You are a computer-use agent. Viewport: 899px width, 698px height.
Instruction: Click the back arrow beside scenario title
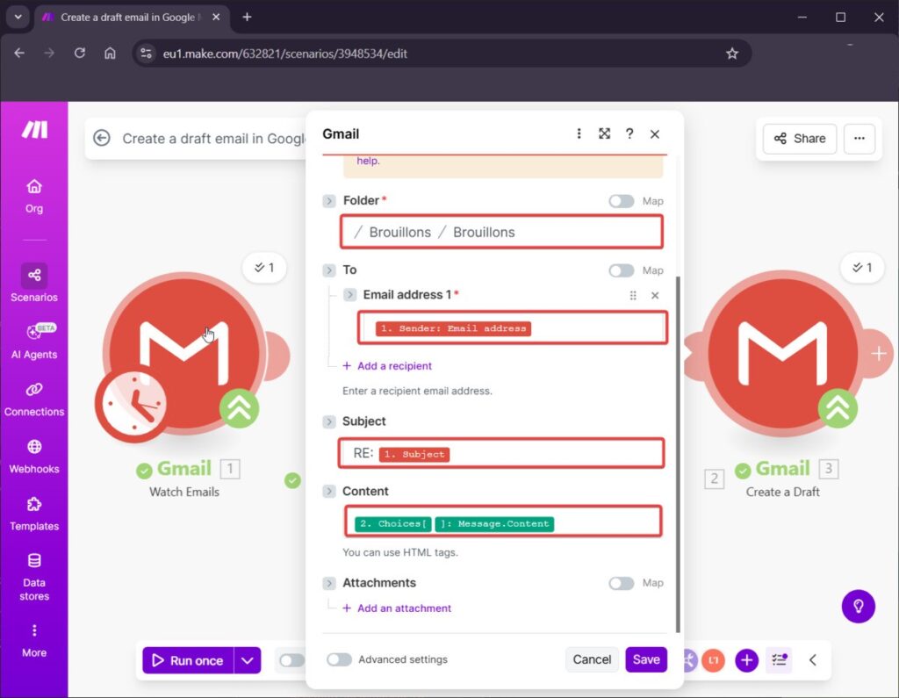[102, 138]
